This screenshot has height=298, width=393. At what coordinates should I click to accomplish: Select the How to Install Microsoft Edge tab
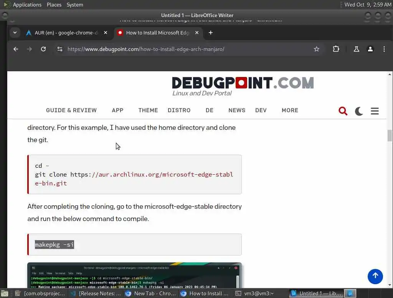(x=158, y=33)
